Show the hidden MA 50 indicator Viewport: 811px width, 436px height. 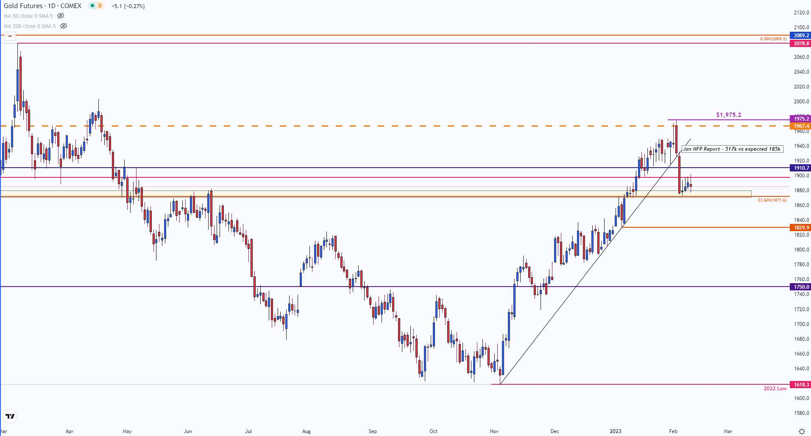pos(61,16)
